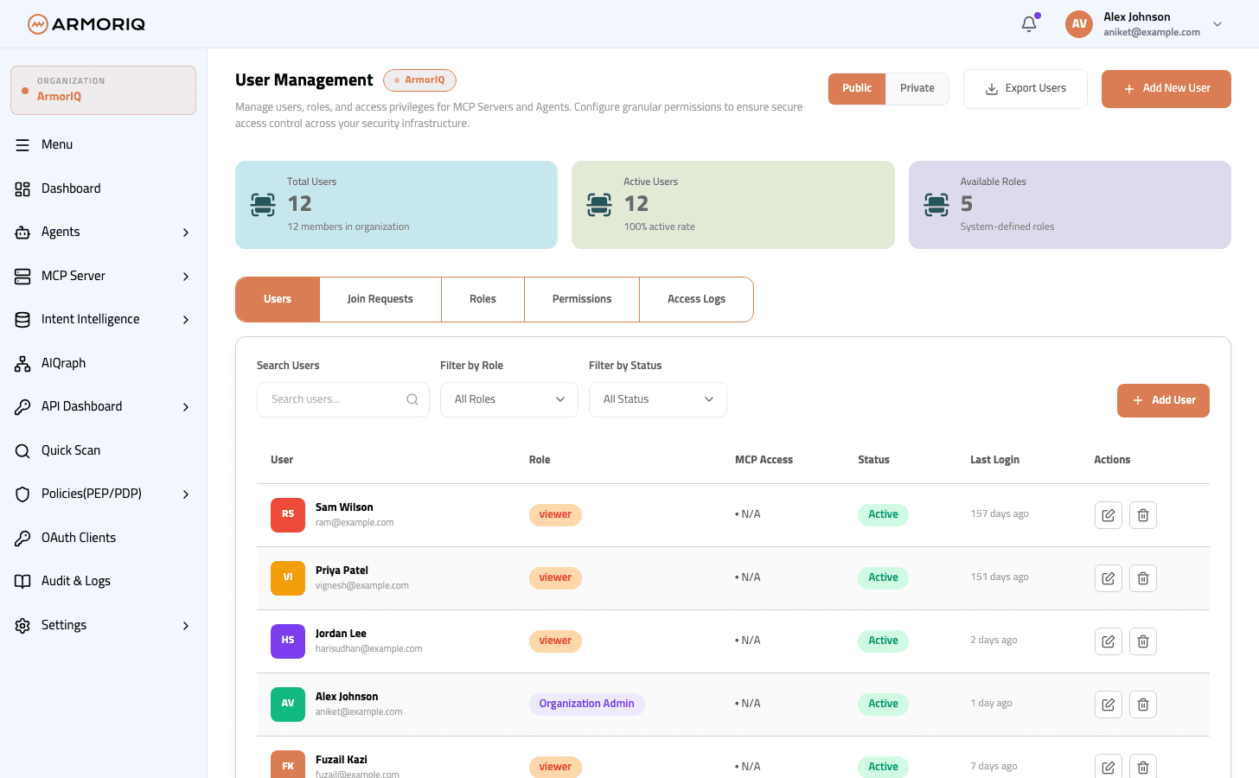Click the ArmorIQ logo
This screenshot has height=778, width=1259.
(x=86, y=24)
